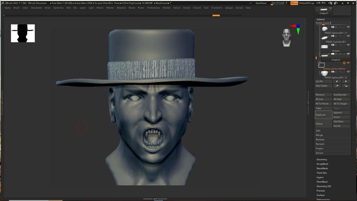Click the orange subtool list scrollbar handle
The height and width of the screenshot is (201, 357).
pyautogui.click(x=316, y=58)
